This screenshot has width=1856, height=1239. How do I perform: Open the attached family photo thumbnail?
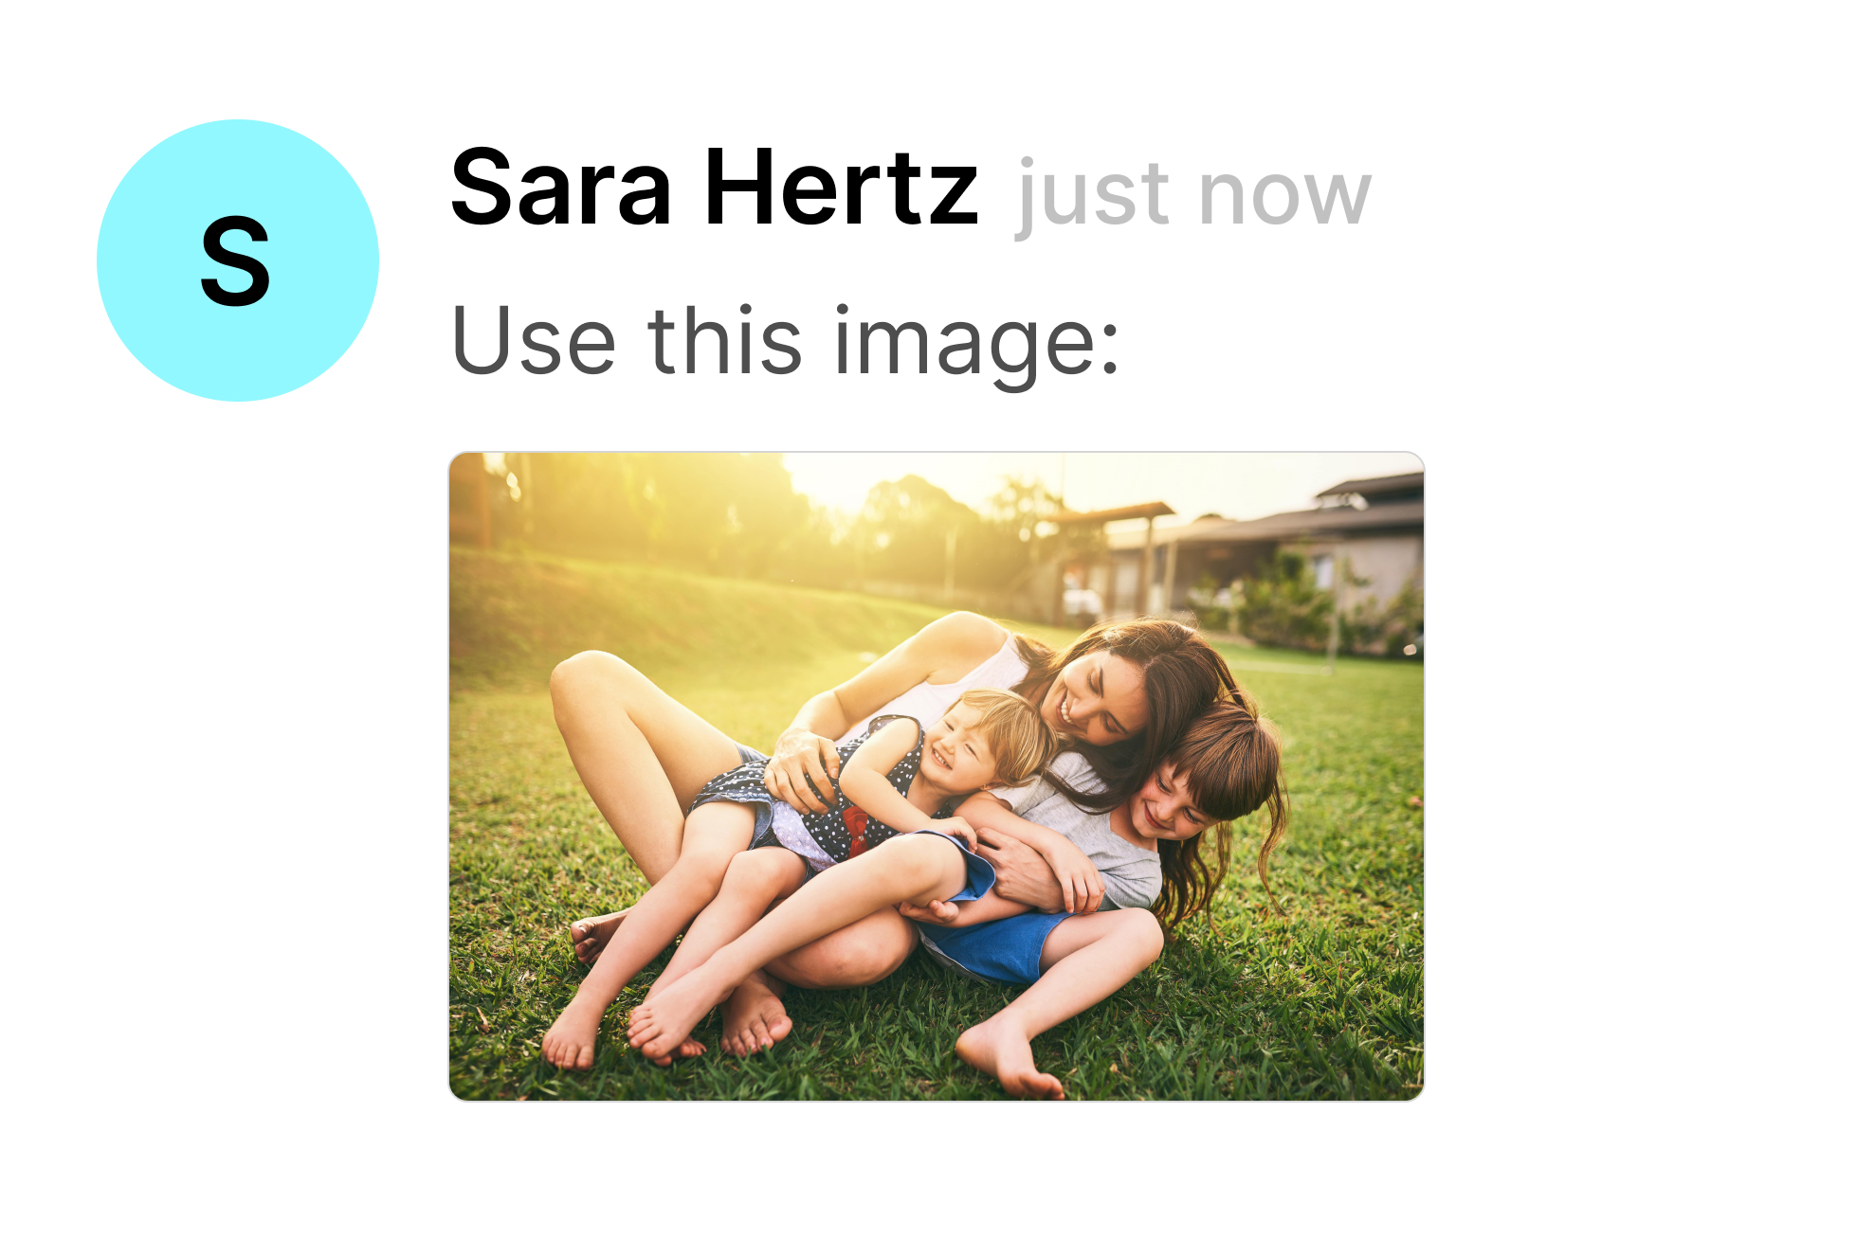(937, 777)
